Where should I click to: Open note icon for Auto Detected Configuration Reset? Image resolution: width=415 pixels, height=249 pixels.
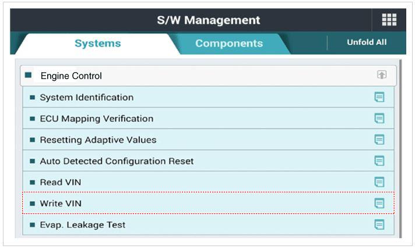(379, 161)
